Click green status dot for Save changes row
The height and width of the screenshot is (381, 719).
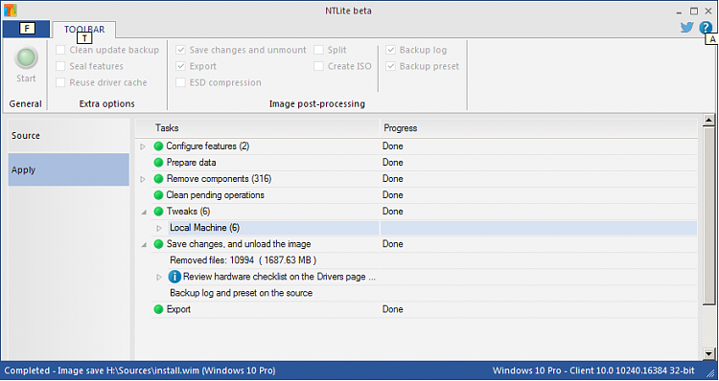coord(158,244)
